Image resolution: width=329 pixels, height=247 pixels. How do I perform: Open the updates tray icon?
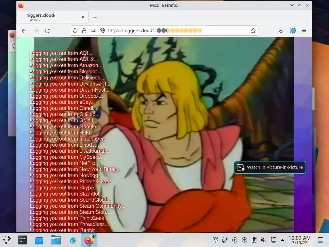(x=245, y=240)
